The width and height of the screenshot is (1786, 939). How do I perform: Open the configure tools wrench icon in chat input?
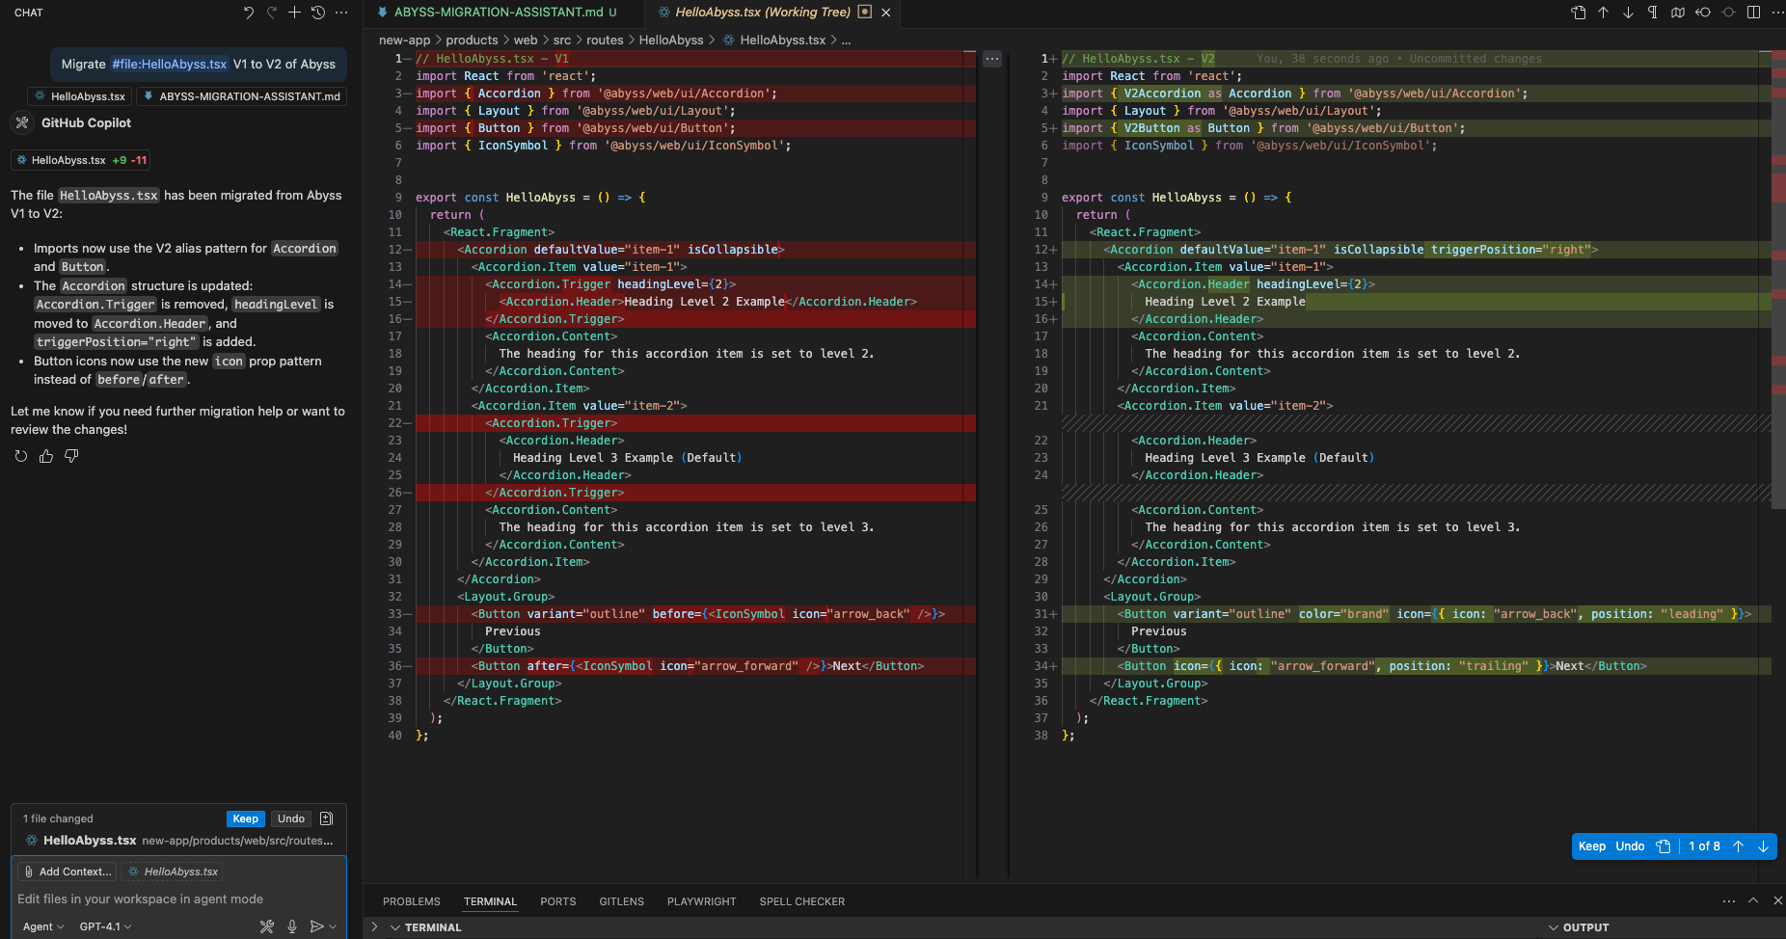click(x=267, y=926)
